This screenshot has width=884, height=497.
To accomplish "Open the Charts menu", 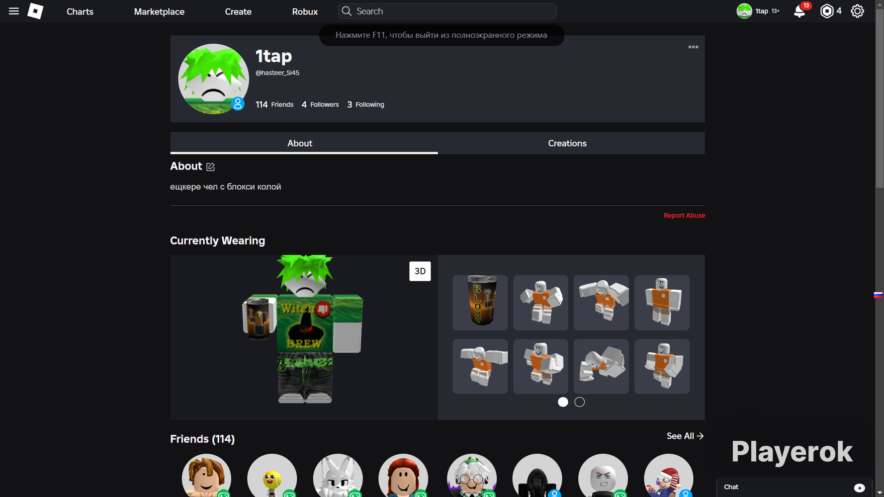I will (80, 11).
